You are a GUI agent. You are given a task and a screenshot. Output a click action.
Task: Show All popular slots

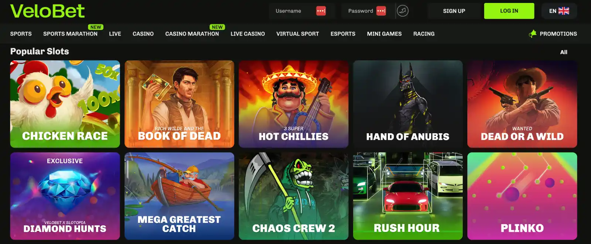[x=564, y=52]
